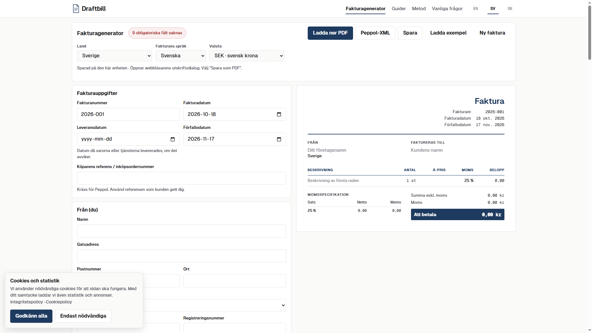Open Vanliga frågor nav item

[x=447, y=9]
